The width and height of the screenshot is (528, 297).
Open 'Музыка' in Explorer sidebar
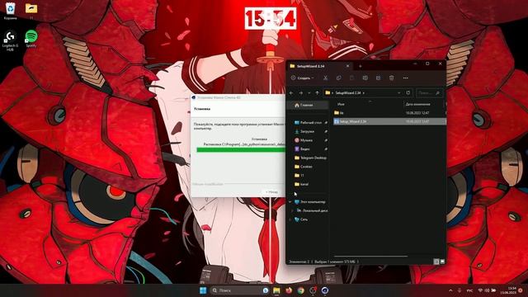point(306,140)
